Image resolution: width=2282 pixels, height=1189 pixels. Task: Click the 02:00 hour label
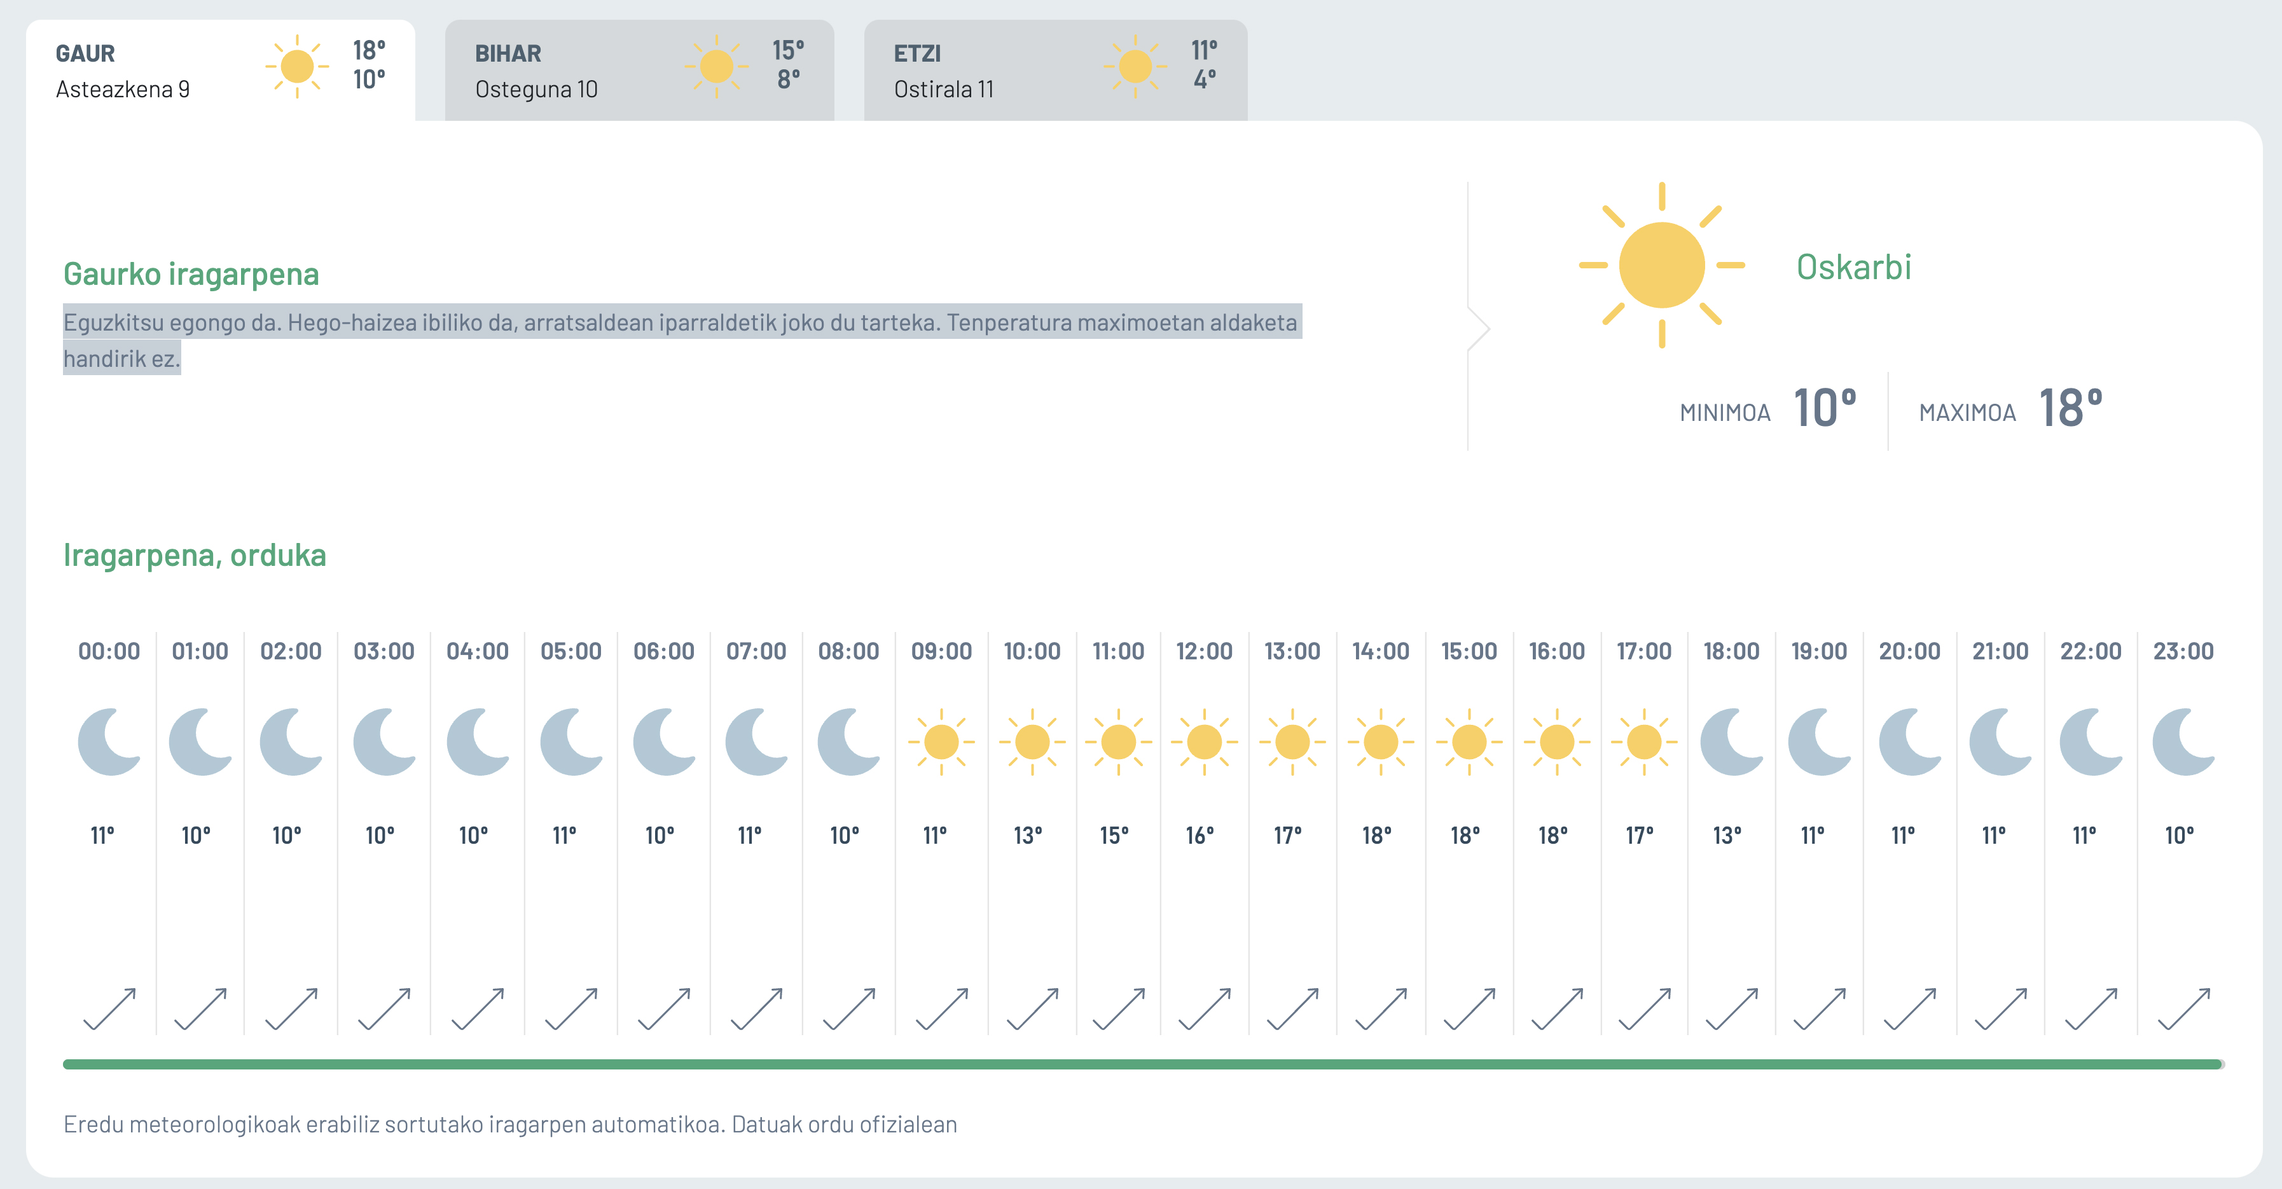tap(291, 652)
